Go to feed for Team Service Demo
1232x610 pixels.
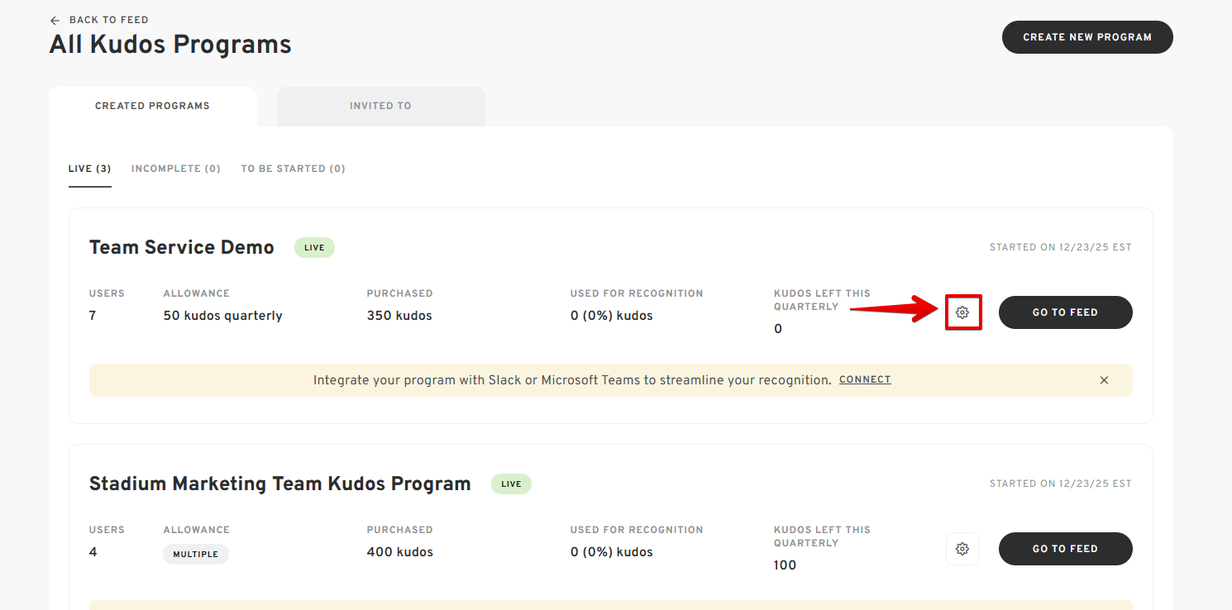click(x=1065, y=312)
